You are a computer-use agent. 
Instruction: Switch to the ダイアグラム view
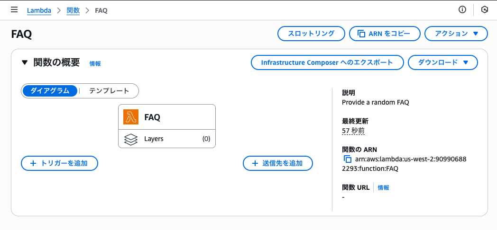[x=50, y=91]
